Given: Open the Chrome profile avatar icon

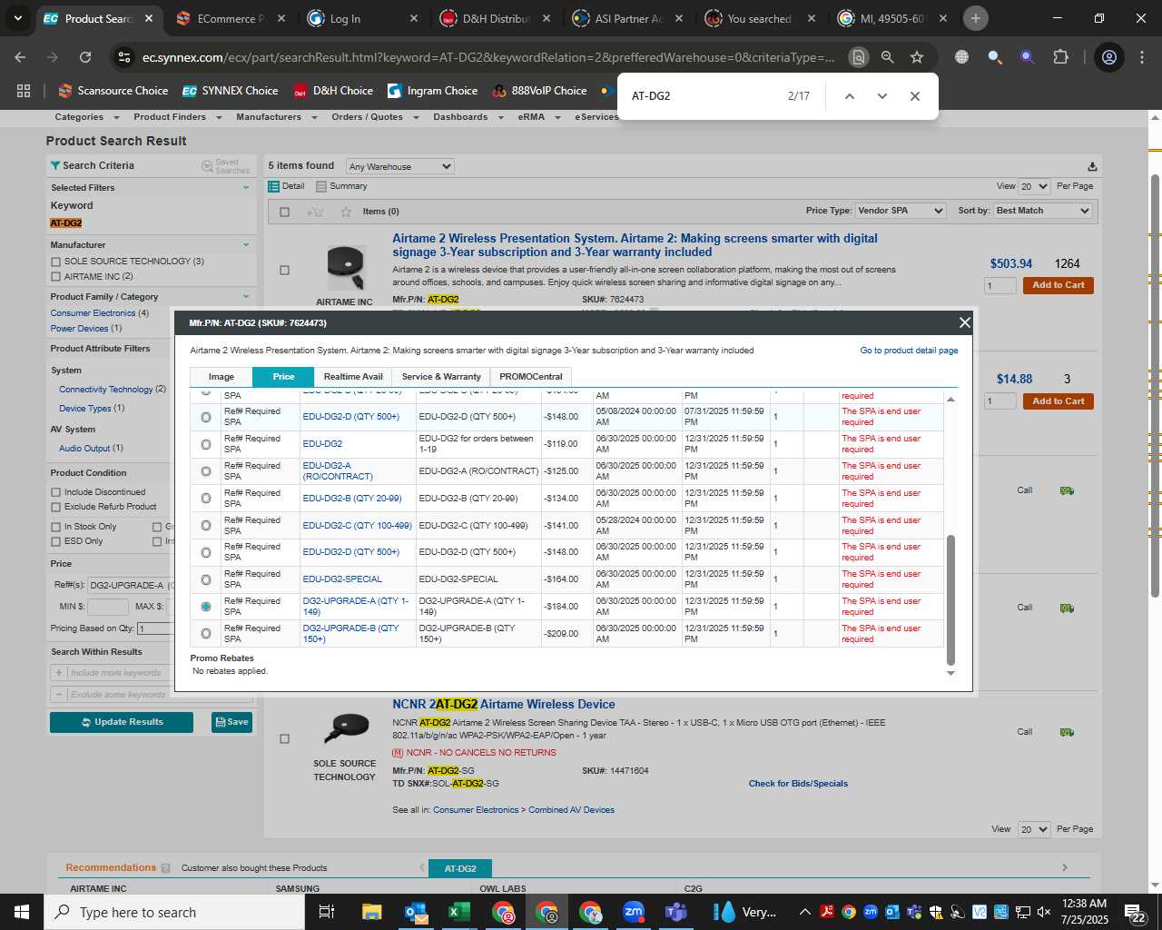Looking at the screenshot, I should point(1108,57).
